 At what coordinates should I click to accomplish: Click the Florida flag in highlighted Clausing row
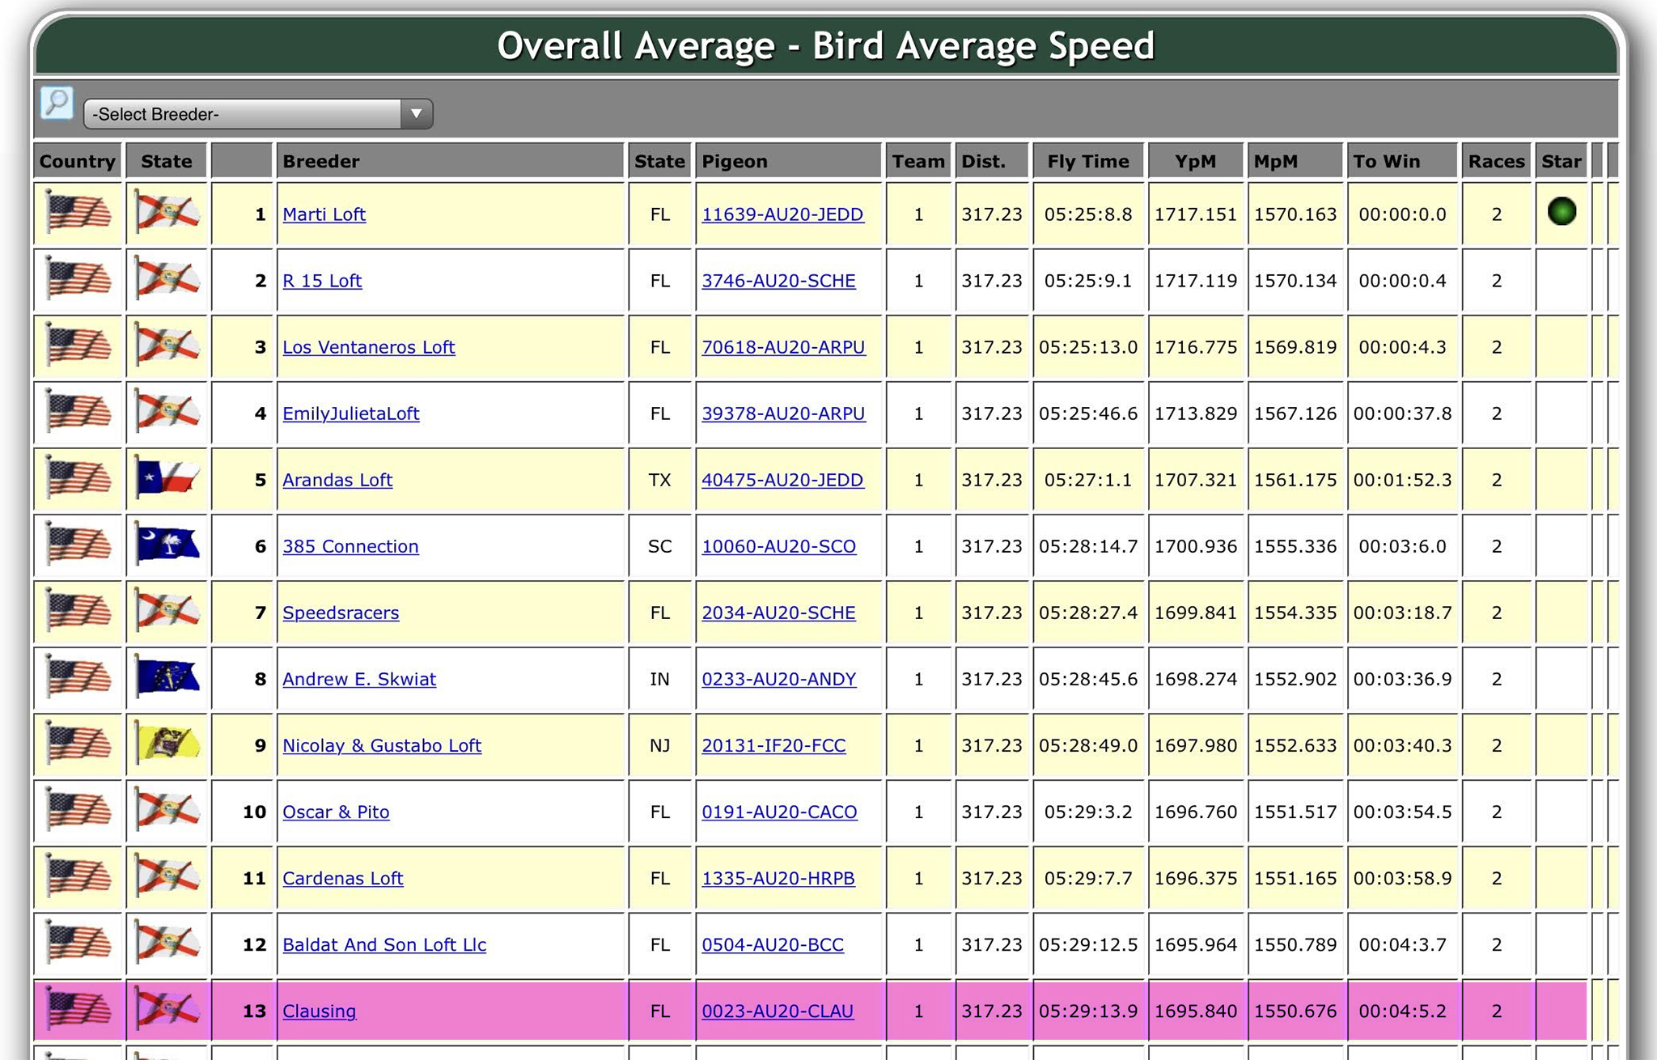tap(167, 1010)
